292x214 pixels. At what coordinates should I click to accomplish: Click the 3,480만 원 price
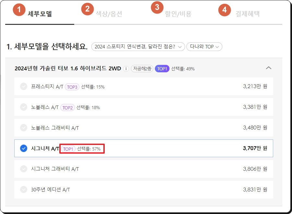pos(255,127)
